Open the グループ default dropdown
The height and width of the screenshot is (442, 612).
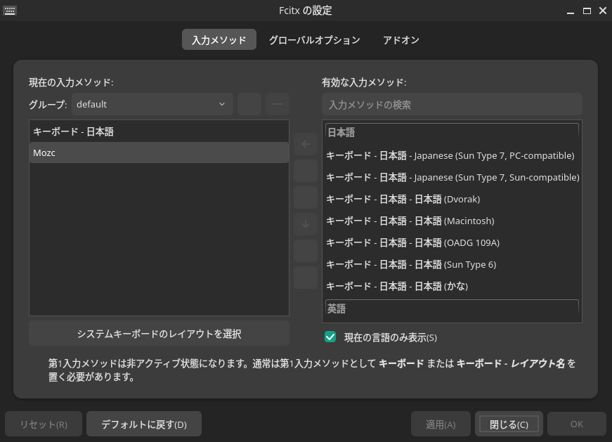(x=151, y=104)
